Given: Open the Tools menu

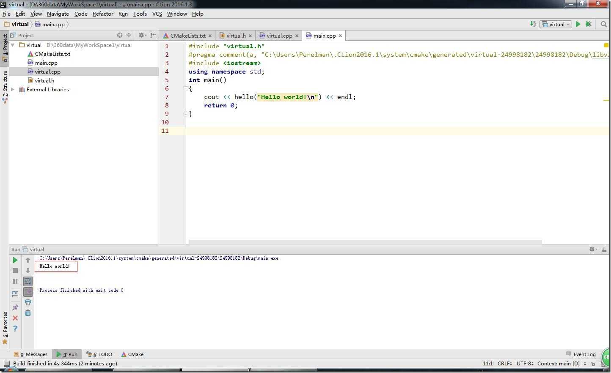Looking at the screenshot, I should [140, 14].
